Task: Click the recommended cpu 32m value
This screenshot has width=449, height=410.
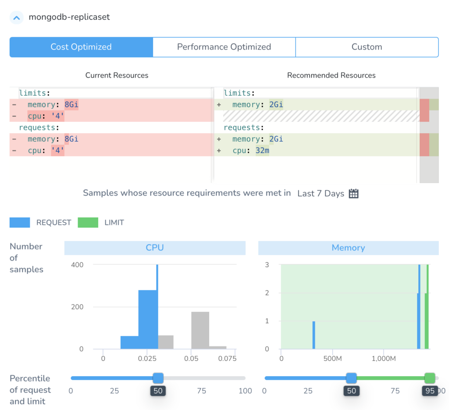Action: [x=262, y=150]
